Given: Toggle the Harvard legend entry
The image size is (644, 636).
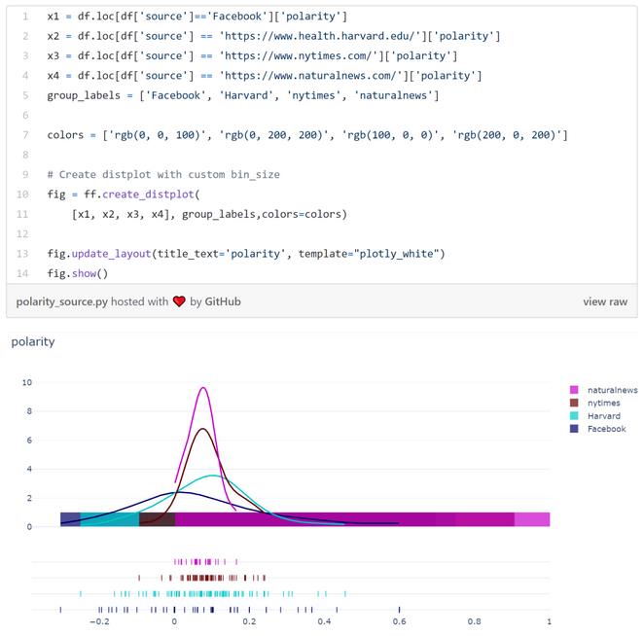Looking at the screenshot, I should coord(604,415).
